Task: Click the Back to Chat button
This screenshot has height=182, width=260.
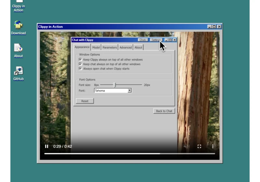Action: pos(164,111)
